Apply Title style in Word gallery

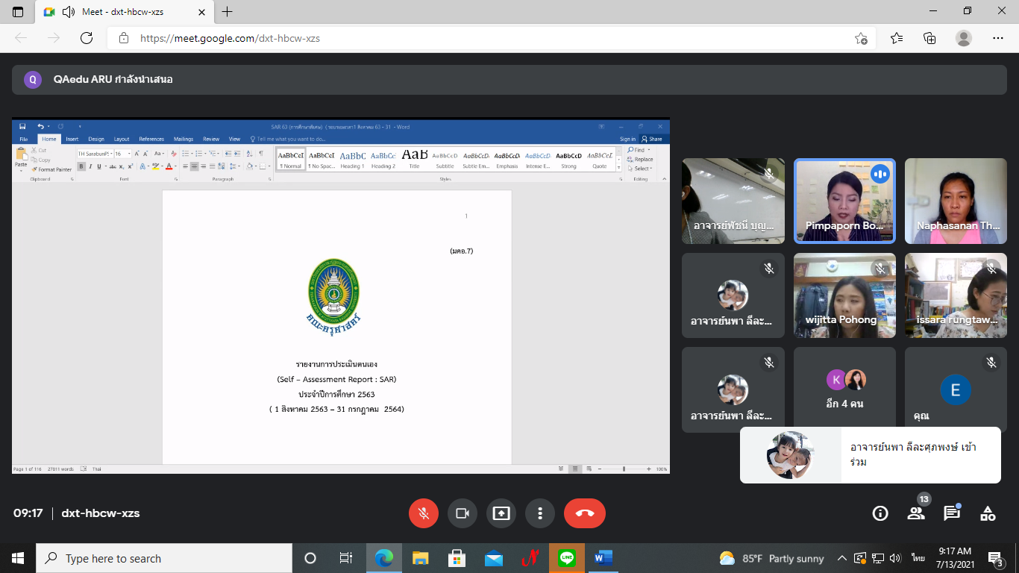point(414,160)
